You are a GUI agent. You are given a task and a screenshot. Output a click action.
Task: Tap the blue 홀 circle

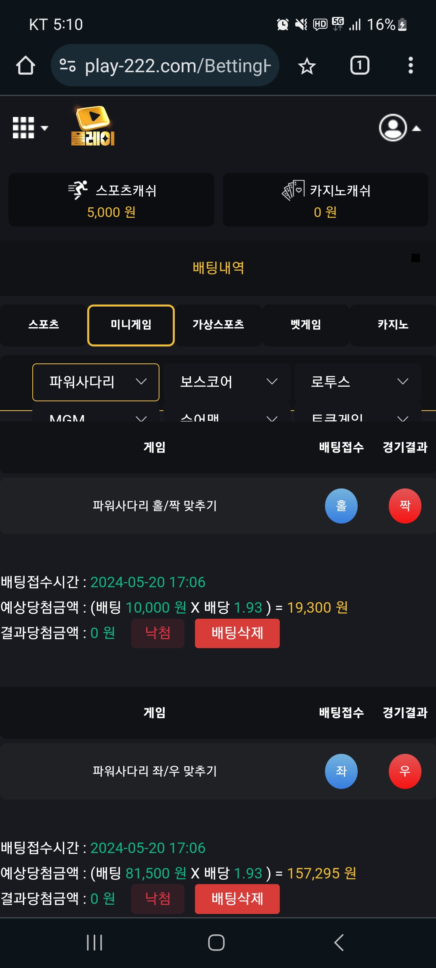coord(341,506)
